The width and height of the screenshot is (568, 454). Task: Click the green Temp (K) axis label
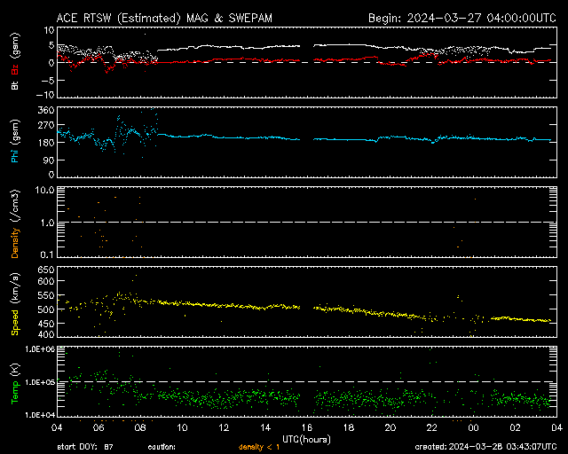14,381
